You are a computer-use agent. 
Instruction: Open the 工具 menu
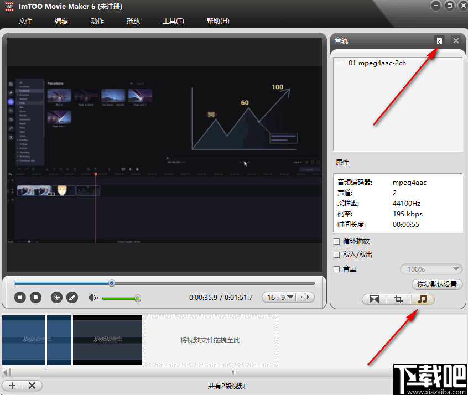point(173,20)
